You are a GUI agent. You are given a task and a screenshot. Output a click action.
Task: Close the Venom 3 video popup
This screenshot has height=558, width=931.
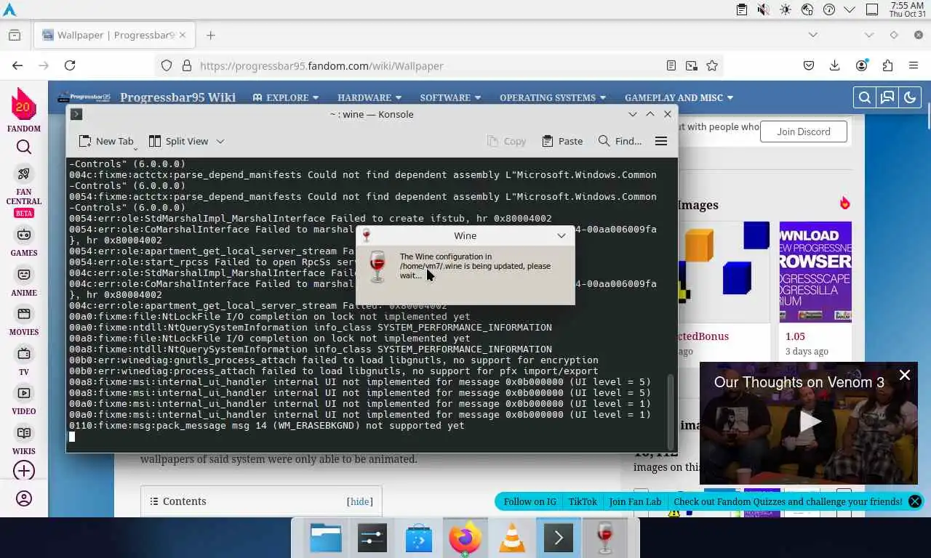[x=905, y=375]
